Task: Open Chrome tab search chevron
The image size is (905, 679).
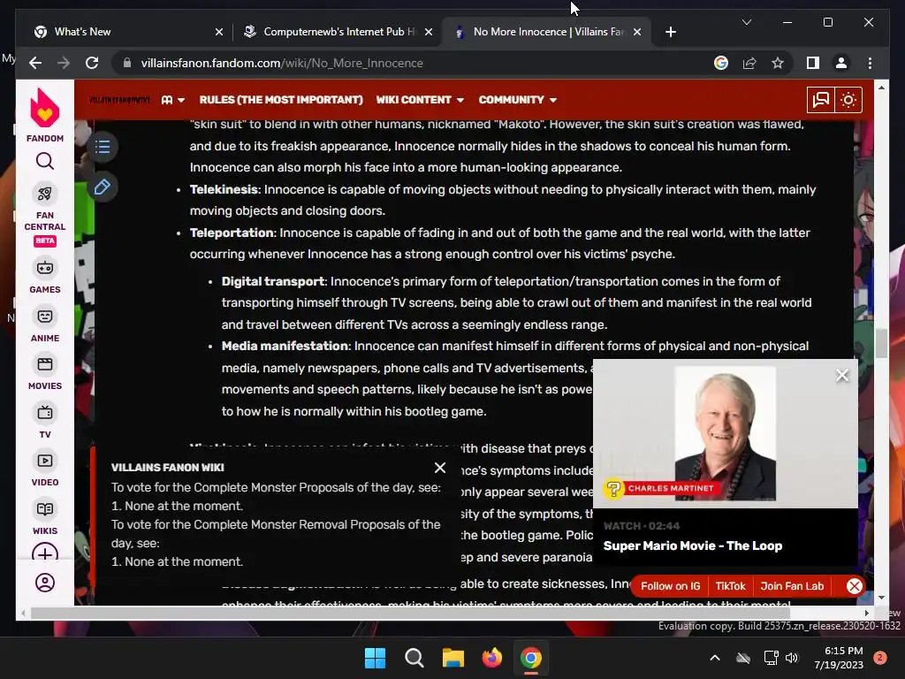Action: tap(746, 22)
